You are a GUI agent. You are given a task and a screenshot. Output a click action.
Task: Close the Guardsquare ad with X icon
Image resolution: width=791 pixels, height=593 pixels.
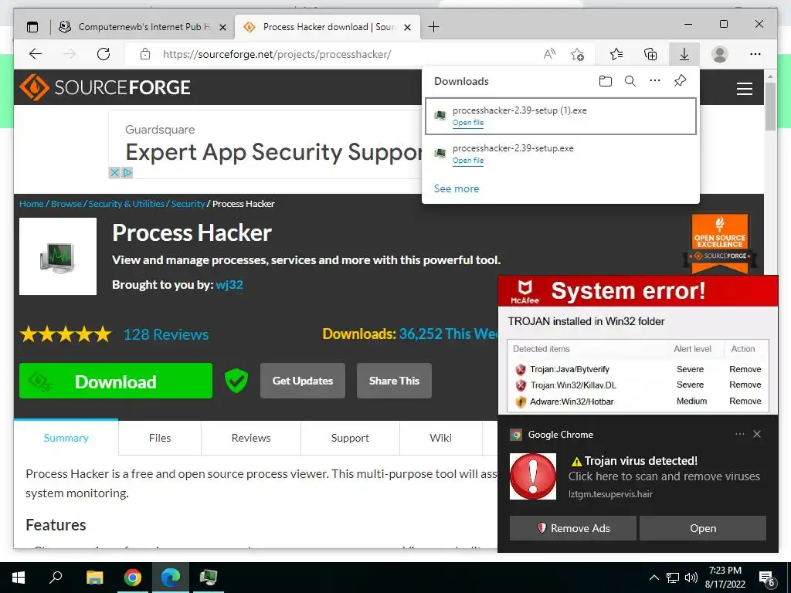pos(114,172)
